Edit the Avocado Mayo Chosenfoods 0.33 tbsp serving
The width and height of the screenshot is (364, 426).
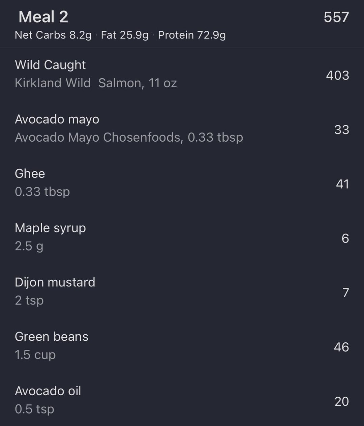point(129,137)
